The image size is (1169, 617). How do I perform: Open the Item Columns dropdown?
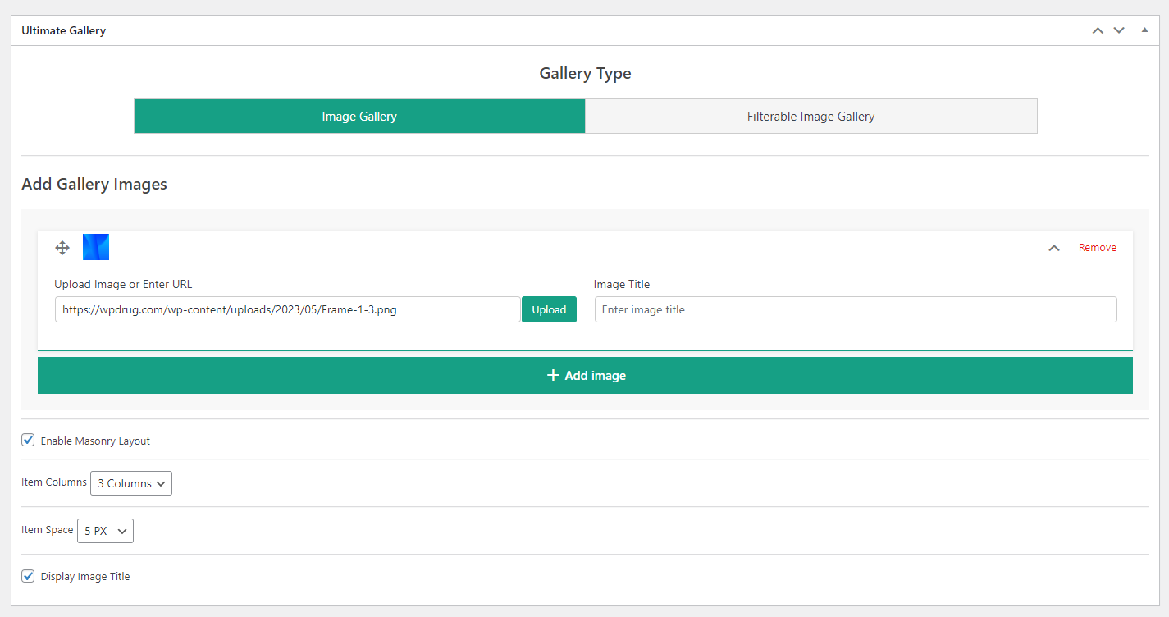point(131,483)
